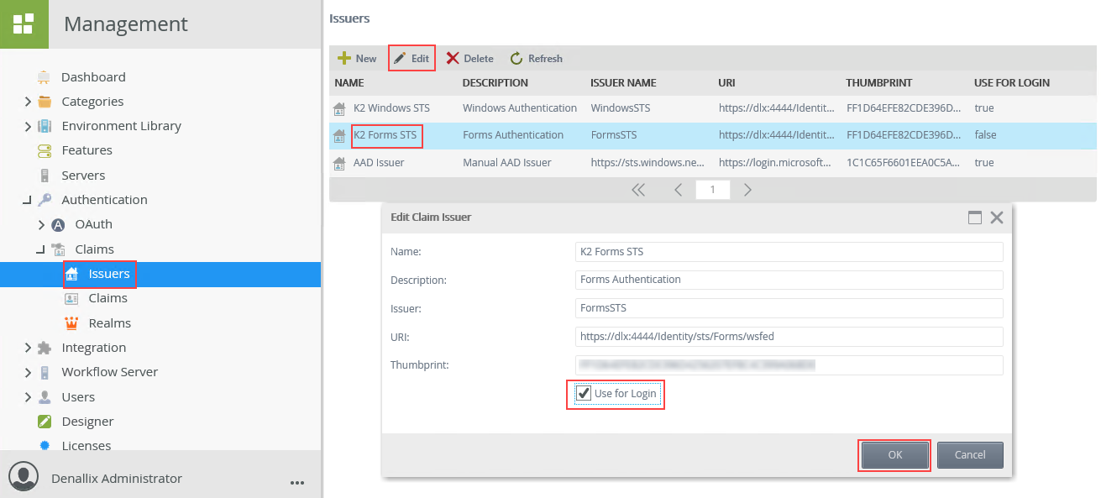The height and width of the screenshot is (498, 1101).
Task: Open the green apps icon top left
Action: tap(24, 23)
